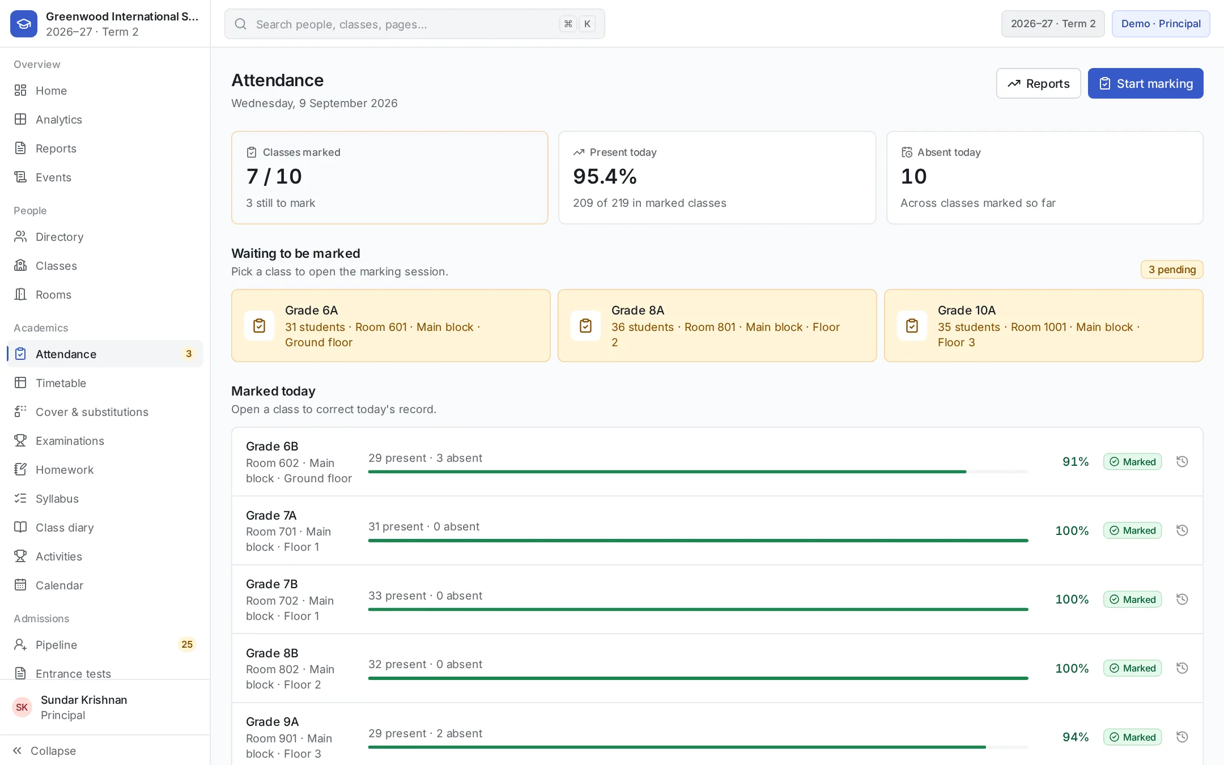Click the 91% value for Grade 6B
1224x765 pixels.
(x=1076, y=462)
